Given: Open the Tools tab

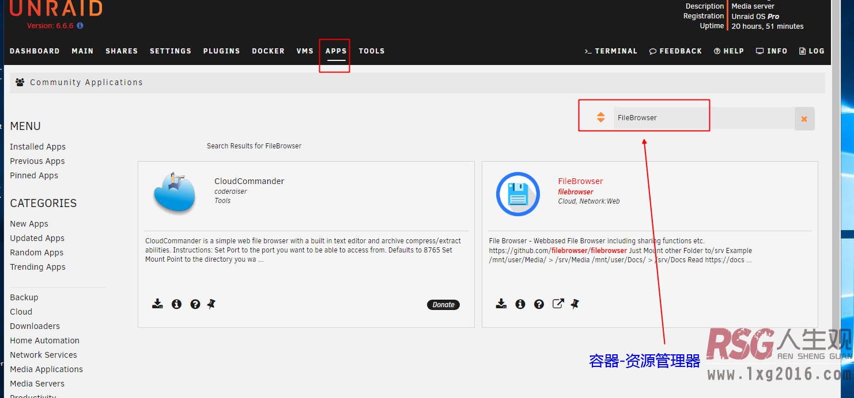Looking at the screenshot, I should [372, 51].
